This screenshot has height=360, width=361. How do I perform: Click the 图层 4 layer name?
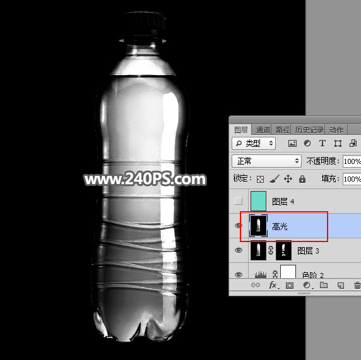pos(283,202)
